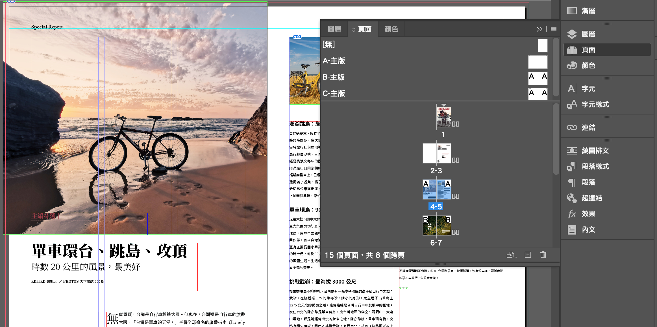
Task: Select the [無] none master row
Action: 329,45
